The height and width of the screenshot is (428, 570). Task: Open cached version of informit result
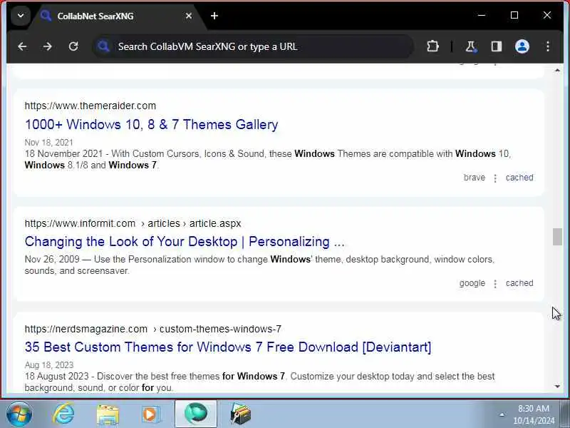tap(519, 283)
